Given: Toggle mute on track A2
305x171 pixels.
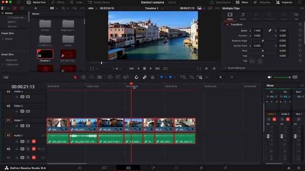Looking at the screenshot, I should point(34,149).
